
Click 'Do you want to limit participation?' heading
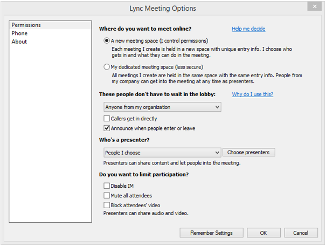(144, 174)
